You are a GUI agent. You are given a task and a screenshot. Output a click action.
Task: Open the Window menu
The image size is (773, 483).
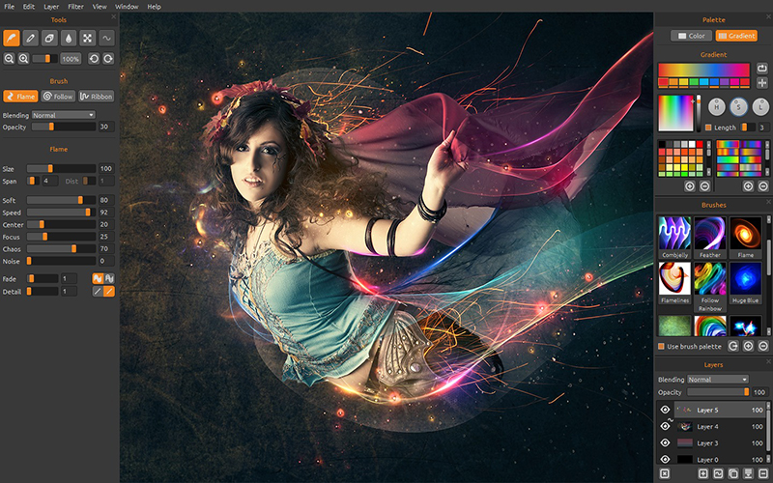click(x=127, y=7)
